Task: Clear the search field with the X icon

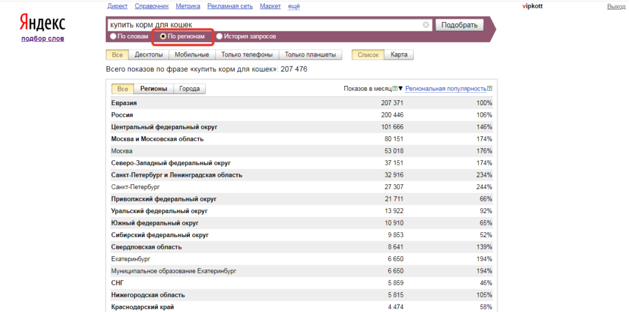Action: pyautogui.click(x=426, y=25)
